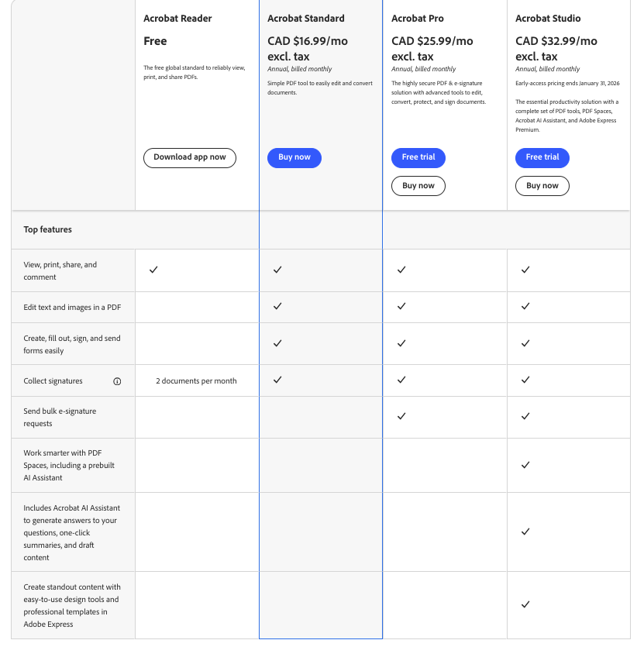The width and height of the screenshot is (637, 647).
Task: Start a Free trial of Acrobat Pro
Action: pyautogui.click(x=418, y=157)
